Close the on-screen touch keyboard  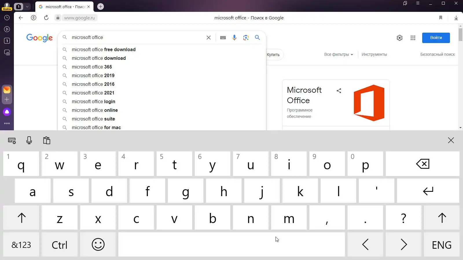451,140
